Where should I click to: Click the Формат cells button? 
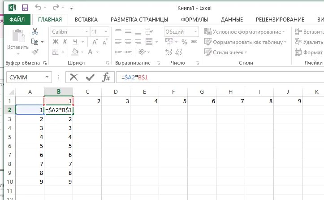(x=309, y=52)
